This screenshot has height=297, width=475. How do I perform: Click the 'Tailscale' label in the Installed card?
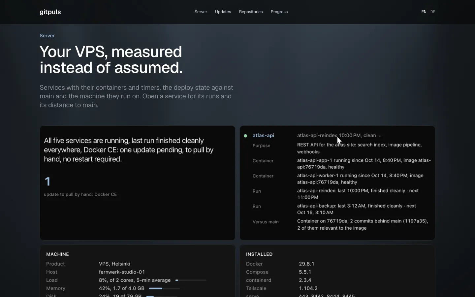pos(256,288)
